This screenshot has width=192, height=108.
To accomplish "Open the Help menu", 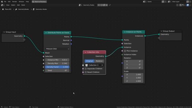I will 27,1.
